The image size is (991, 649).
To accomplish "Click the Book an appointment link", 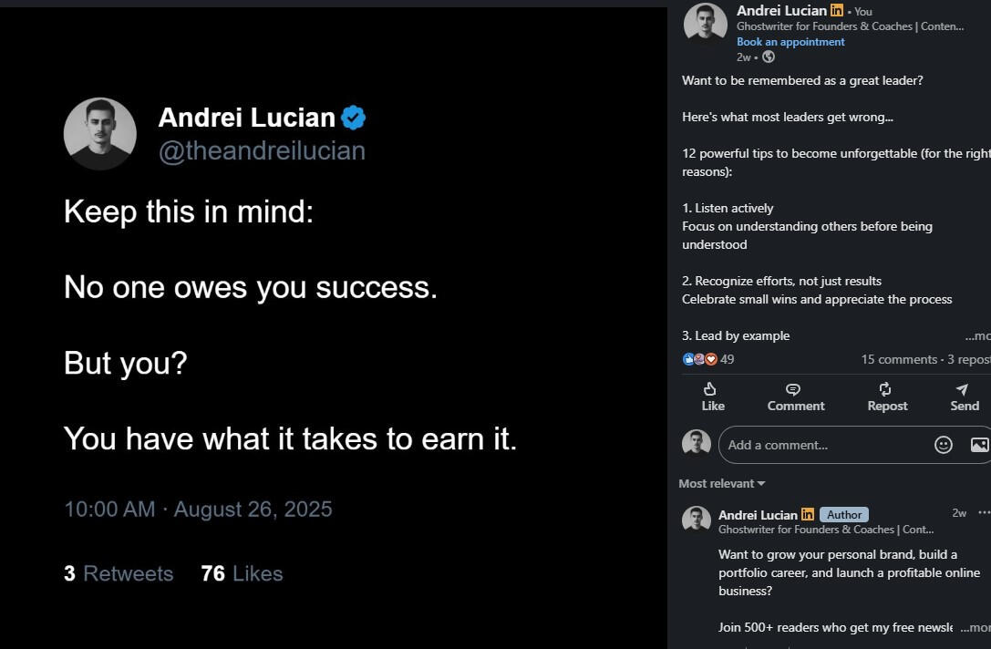I will pos(790,42).
